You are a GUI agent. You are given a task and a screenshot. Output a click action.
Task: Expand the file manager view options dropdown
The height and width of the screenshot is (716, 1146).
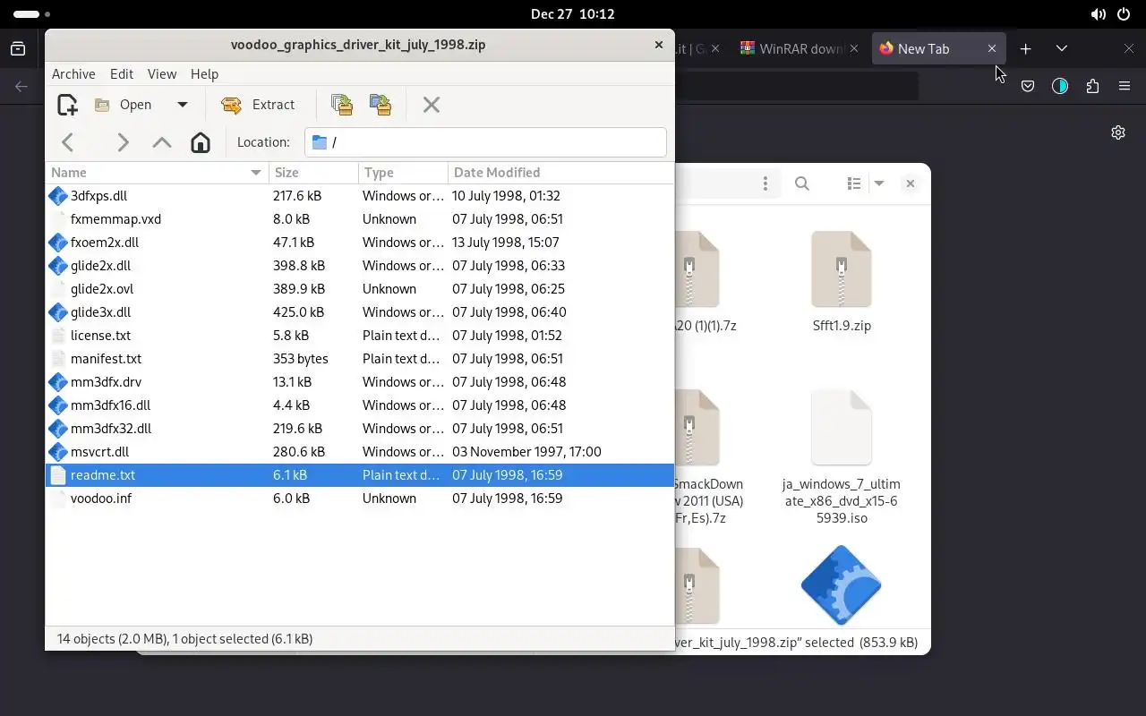coord(879,183)
